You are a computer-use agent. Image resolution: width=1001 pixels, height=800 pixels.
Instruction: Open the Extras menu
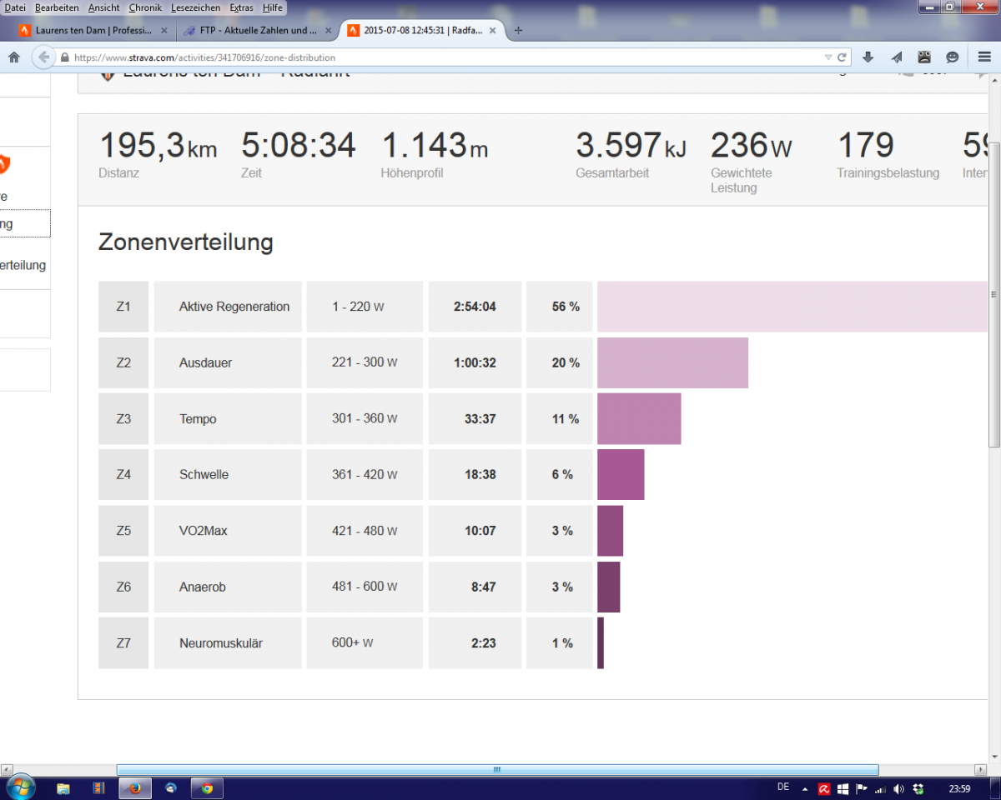(242, 7)
